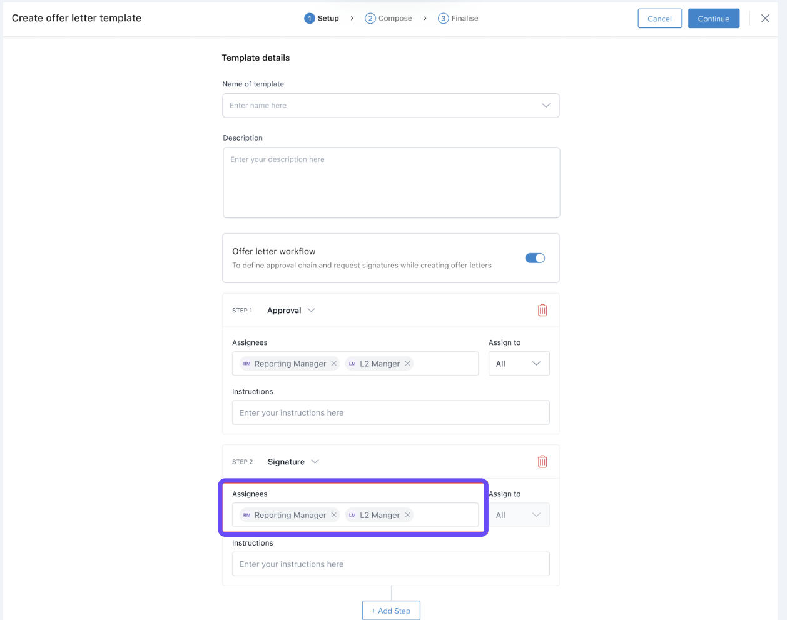Go to the Finalise step
The height and width of the screenshot is (620, 787).
point(458,19)
